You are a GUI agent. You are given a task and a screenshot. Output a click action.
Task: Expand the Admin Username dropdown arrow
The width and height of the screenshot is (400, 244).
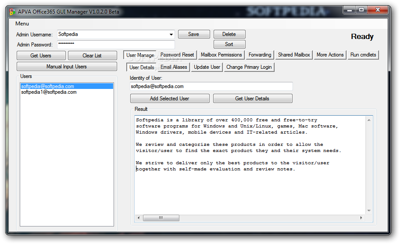coord(171,34)
